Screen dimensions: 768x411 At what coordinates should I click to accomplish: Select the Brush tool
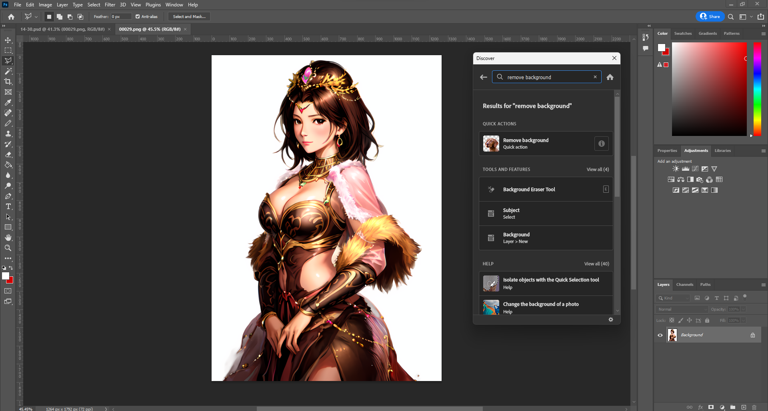pos(8,123)
